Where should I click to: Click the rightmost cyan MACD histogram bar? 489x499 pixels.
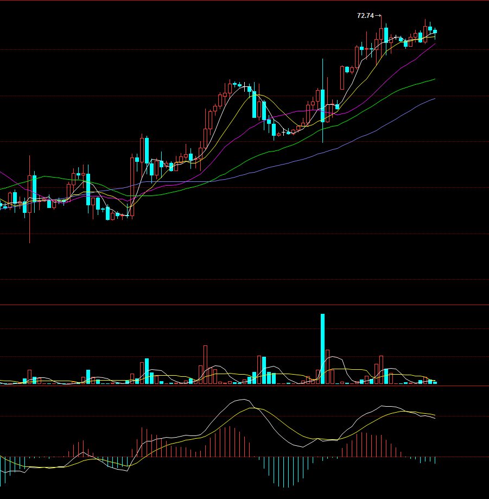435,460
